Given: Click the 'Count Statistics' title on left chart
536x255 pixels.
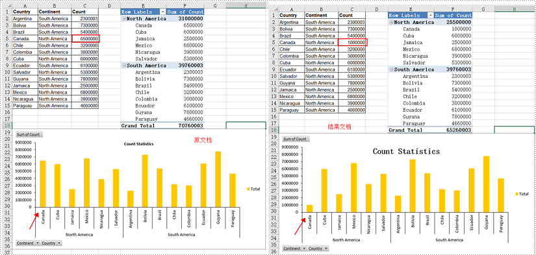Looking at the screenshot, I should [138, 144].
